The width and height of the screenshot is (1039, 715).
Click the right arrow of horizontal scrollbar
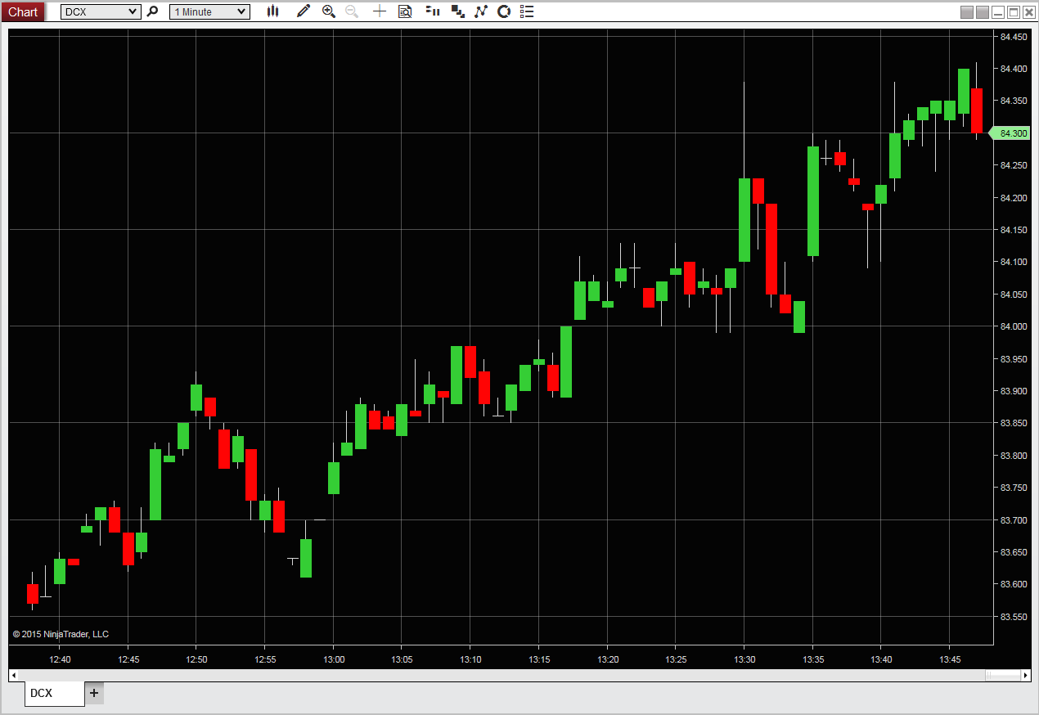point(1026,675)
